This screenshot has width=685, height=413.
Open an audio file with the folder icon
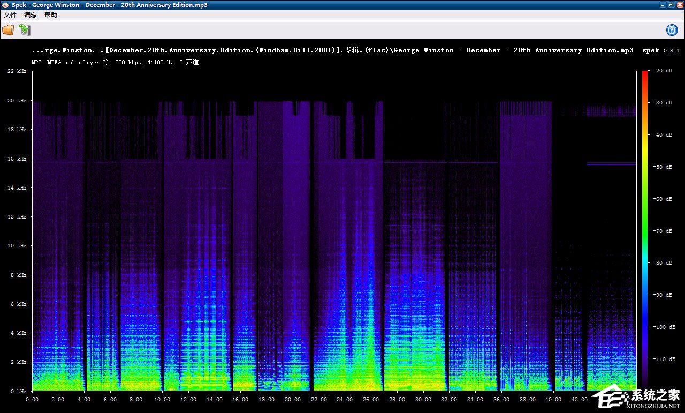tap(8, 30)
